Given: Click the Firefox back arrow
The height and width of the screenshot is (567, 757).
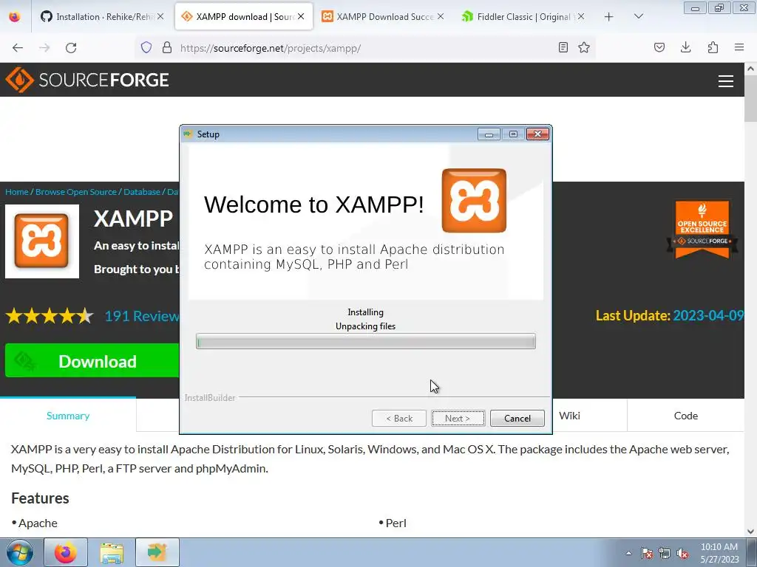Looking at the screenshot, I should (18, 48).
